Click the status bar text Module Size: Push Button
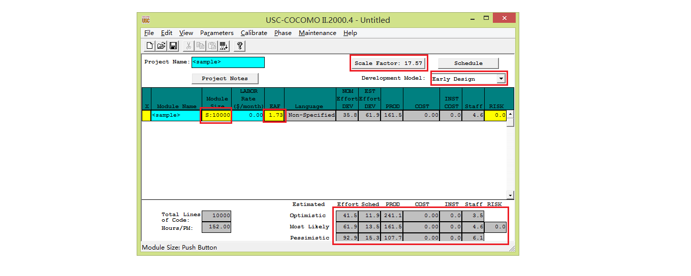The image size is (691, 276). [179, 248]
